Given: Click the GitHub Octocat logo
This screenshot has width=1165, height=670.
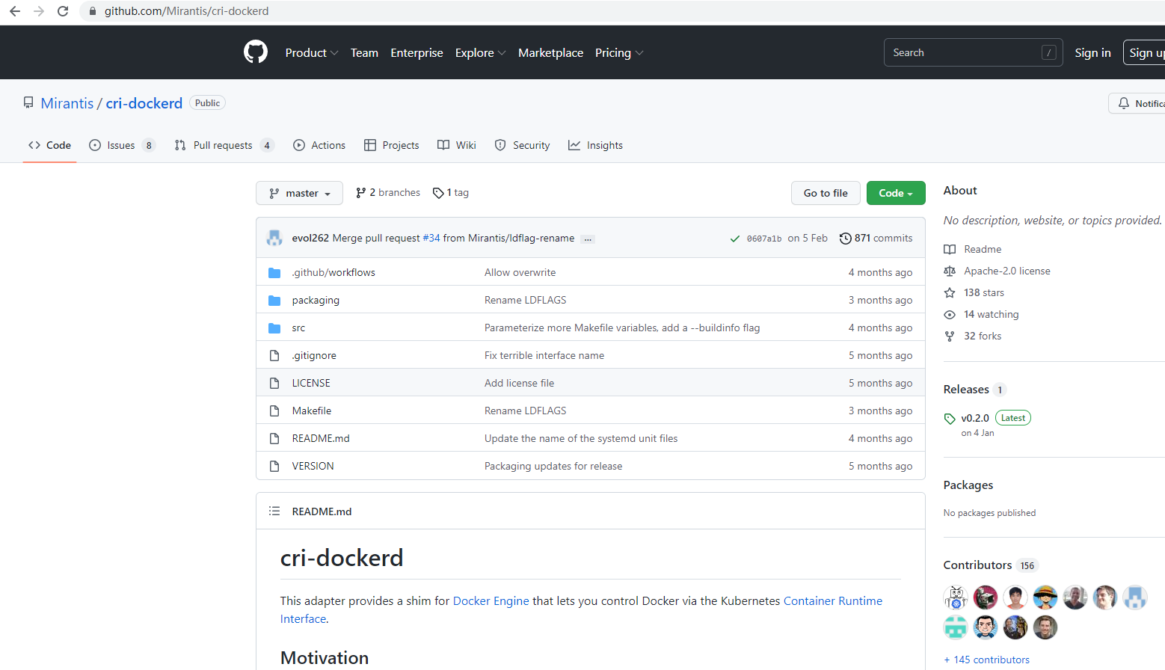Looking at the screenshot, I should coord(256,52).
